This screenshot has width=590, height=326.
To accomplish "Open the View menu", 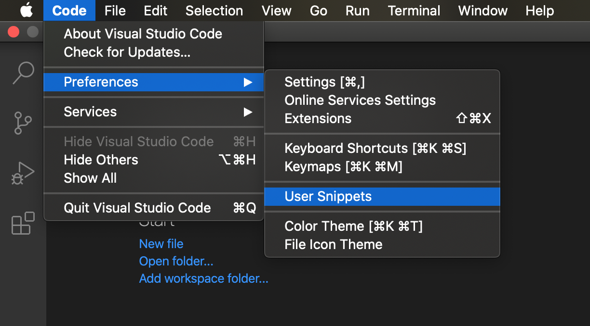I will click(x=277, y=11).
